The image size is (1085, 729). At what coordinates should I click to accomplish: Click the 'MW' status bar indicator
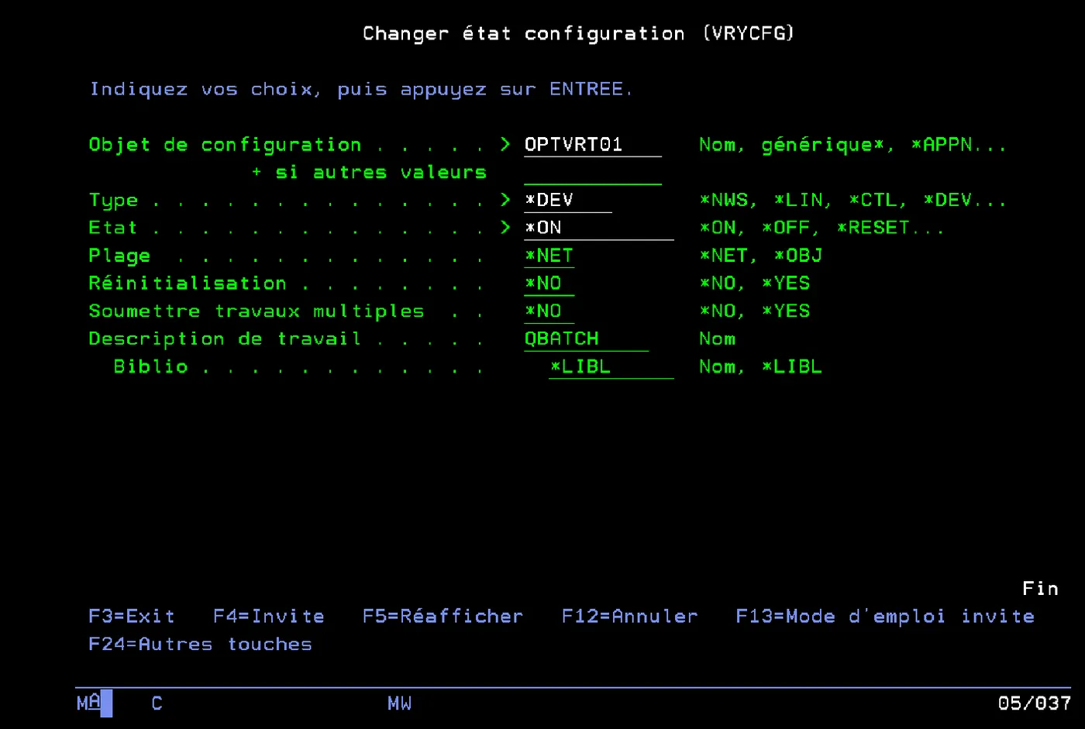pyautogui.click(x=399, y=703)
